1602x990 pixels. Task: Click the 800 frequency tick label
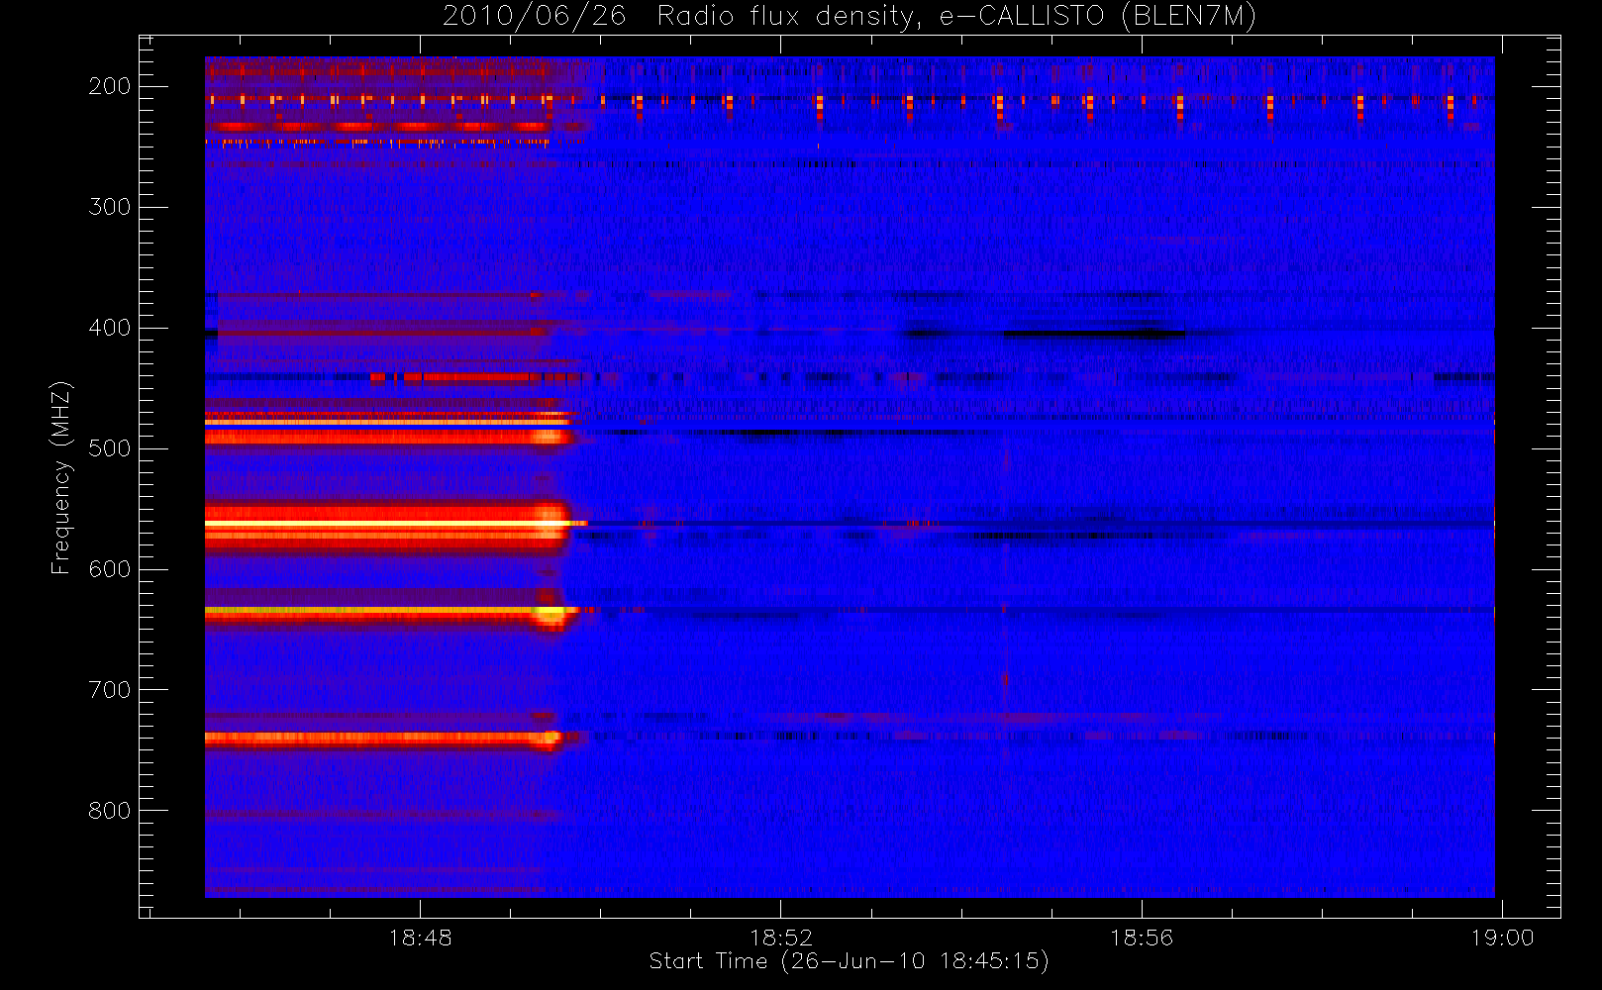tap(110, 811)
